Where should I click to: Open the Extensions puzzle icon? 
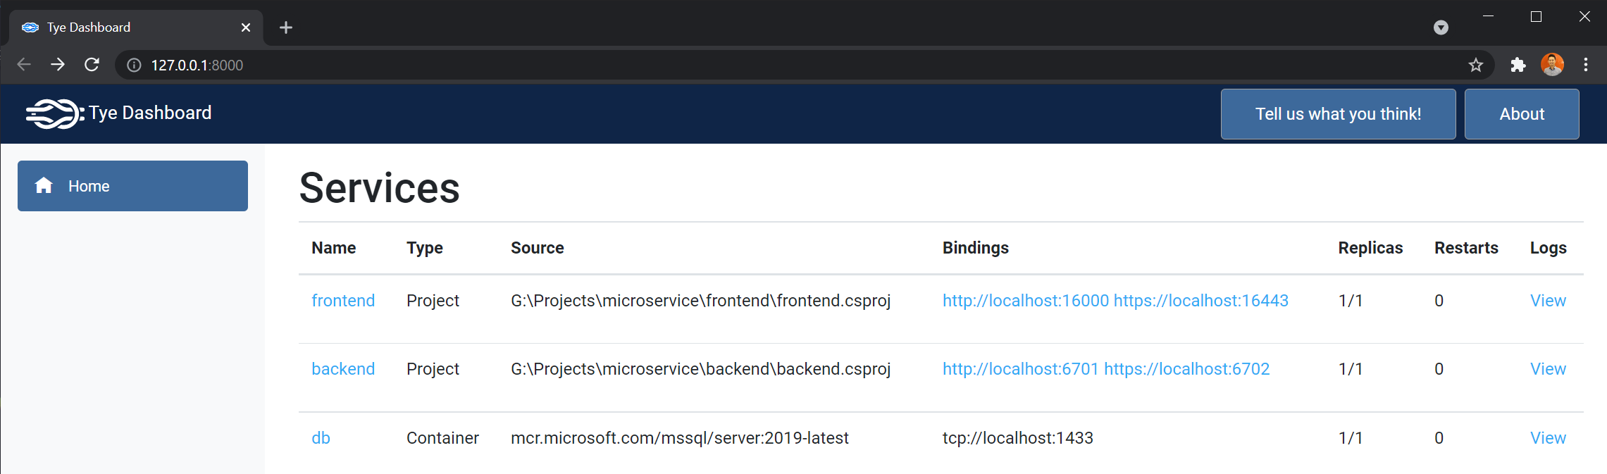click(1518, 66)
